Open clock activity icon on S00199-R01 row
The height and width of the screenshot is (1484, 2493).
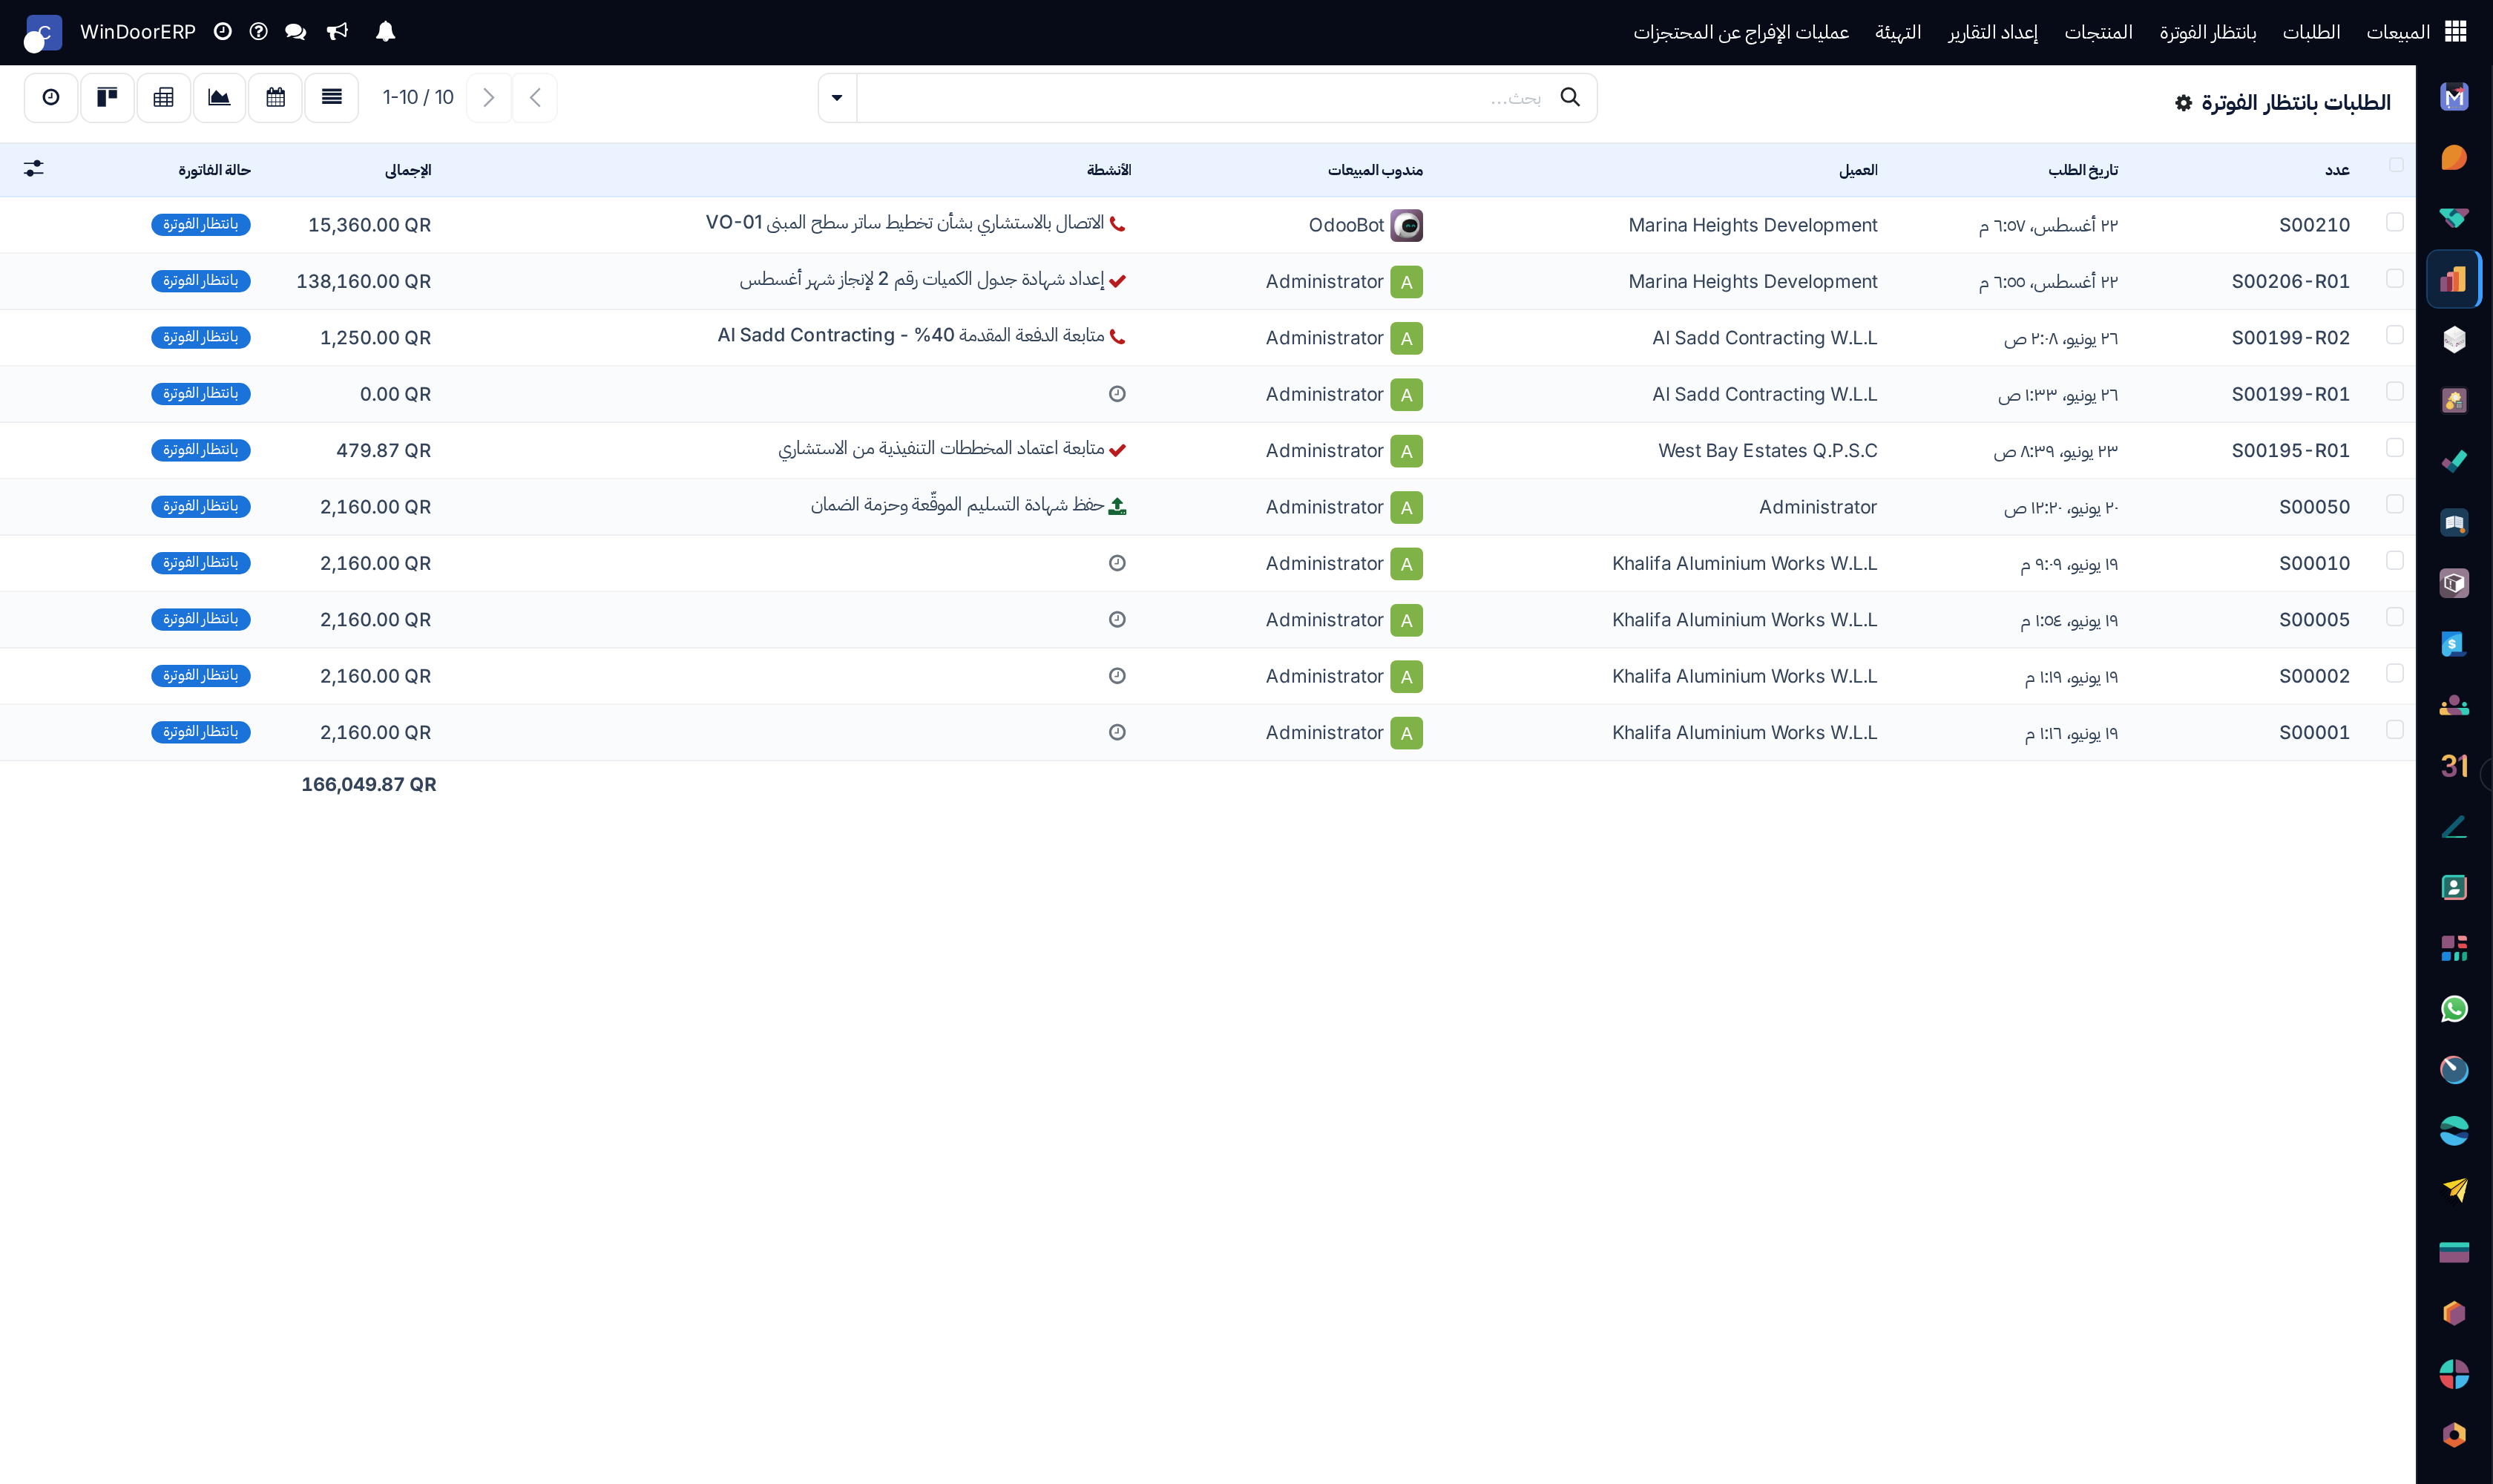(1118, 394)
